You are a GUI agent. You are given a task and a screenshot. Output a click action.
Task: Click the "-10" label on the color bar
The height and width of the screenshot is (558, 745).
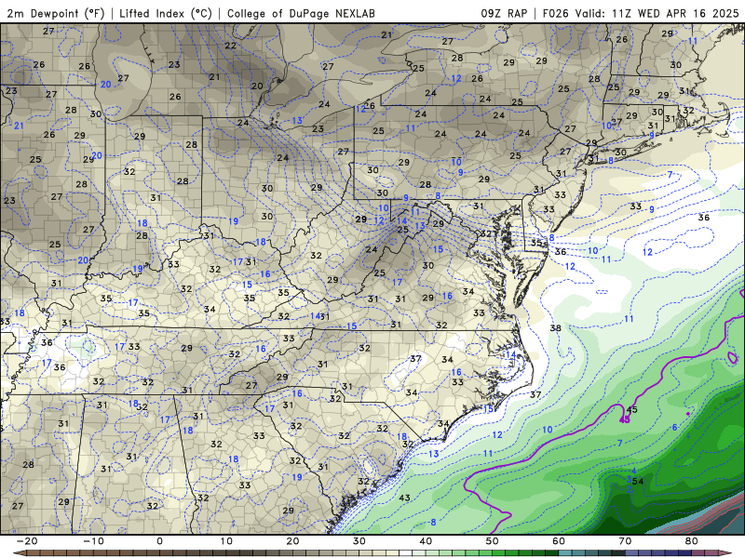click(93, 541)
